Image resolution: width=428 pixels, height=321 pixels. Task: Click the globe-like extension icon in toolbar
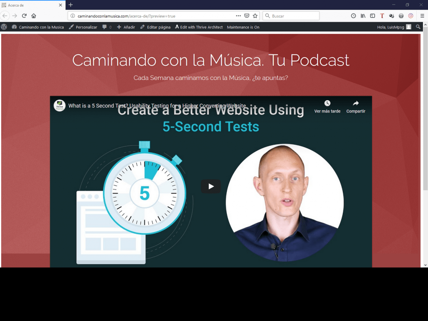[x=401, y=16]
